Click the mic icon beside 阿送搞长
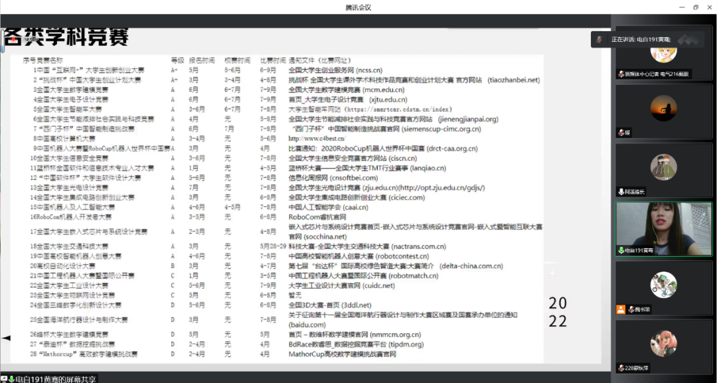Viewport: 717px width, 383px height. tap(621, 192)
